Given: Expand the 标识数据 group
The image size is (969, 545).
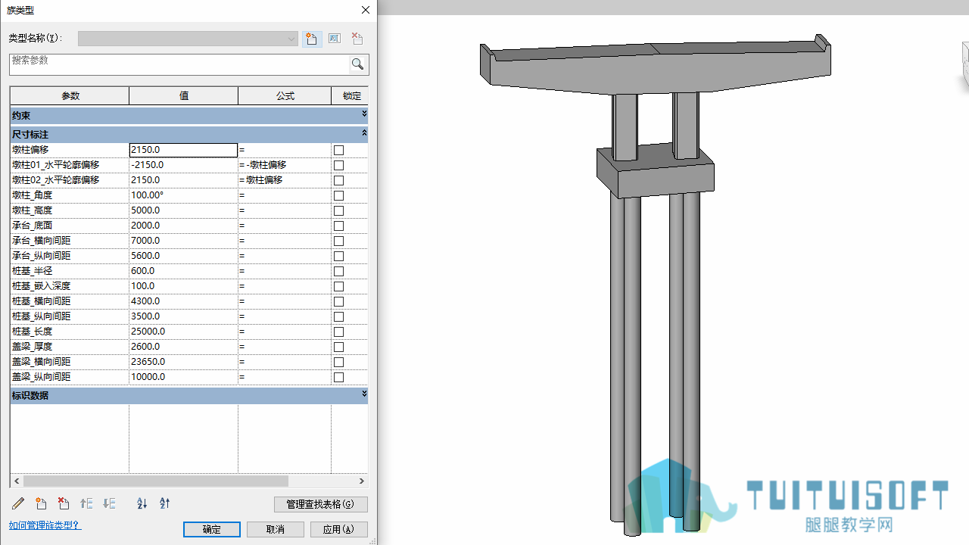Looking at the screenshot, I should (364, 394).
